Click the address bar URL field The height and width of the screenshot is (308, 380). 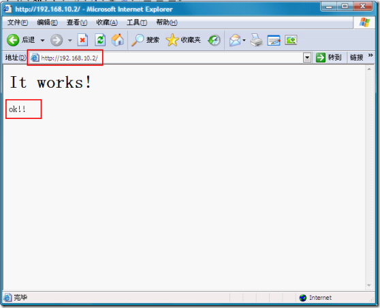[x=166, y=58]
